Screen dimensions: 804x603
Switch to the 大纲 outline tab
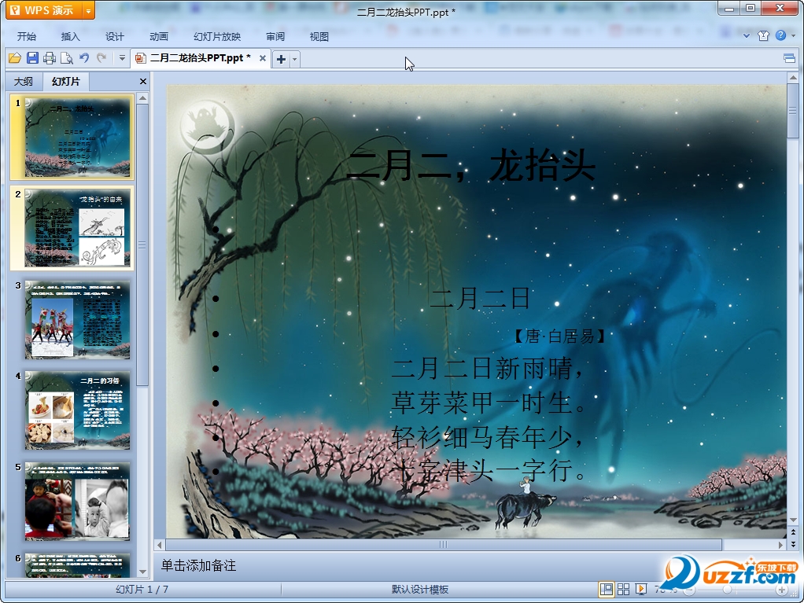pos(23,82)
